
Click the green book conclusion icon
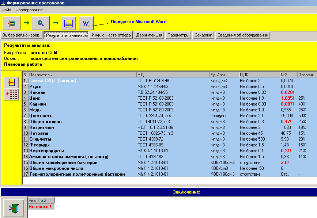click(x=14, y=208)
